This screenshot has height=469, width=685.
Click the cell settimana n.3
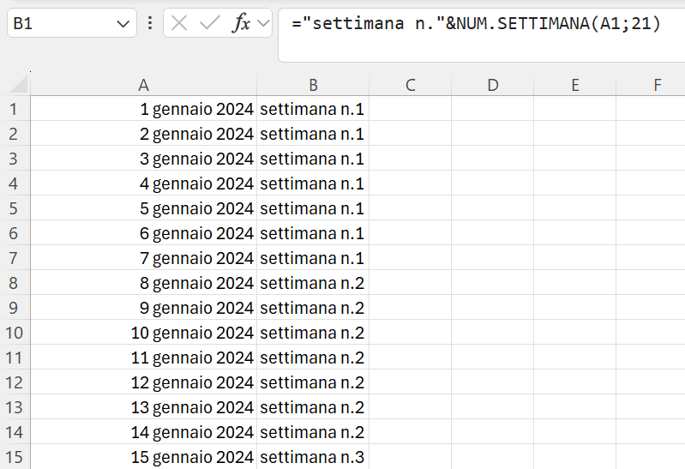313,457
